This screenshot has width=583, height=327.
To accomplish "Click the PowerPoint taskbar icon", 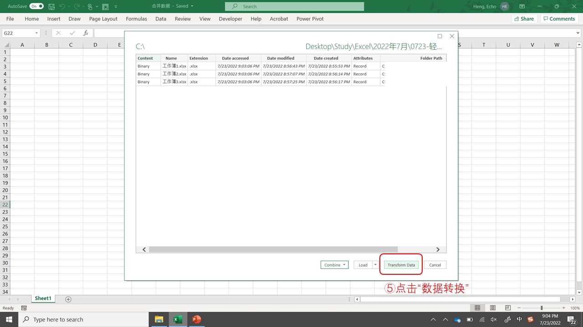I will (x=196, y=319).
